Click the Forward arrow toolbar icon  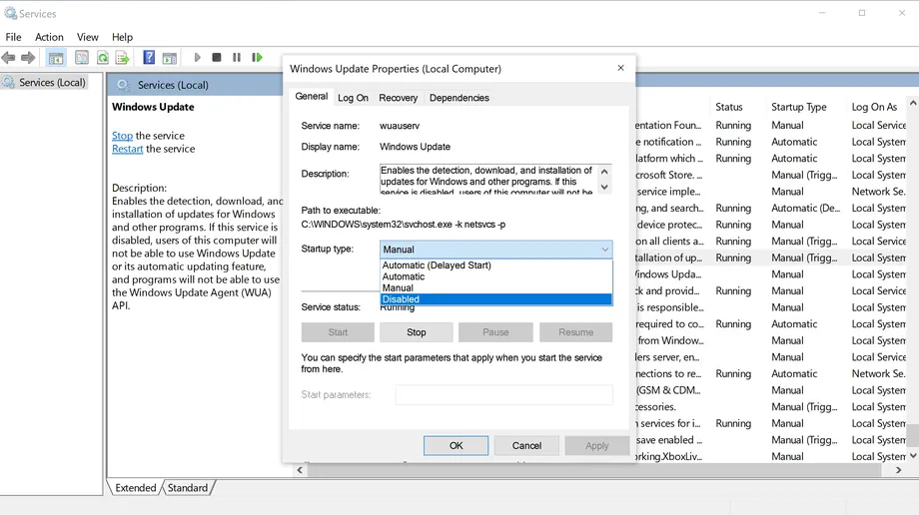coord(28,58)
